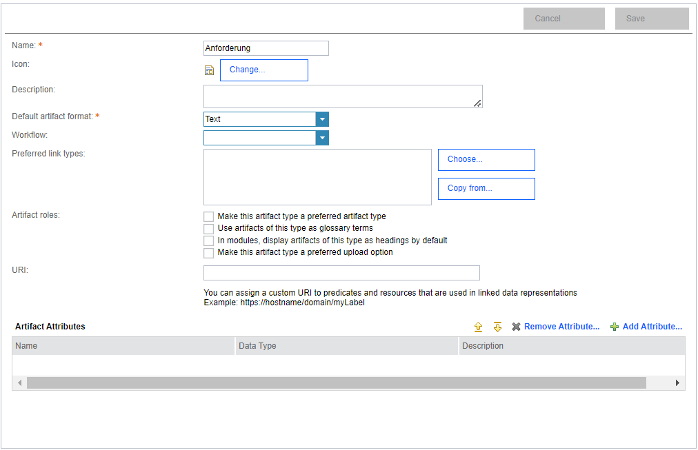
Task: Toggle display artifacts as headings checkbox
Action: [x=208, y=241]
